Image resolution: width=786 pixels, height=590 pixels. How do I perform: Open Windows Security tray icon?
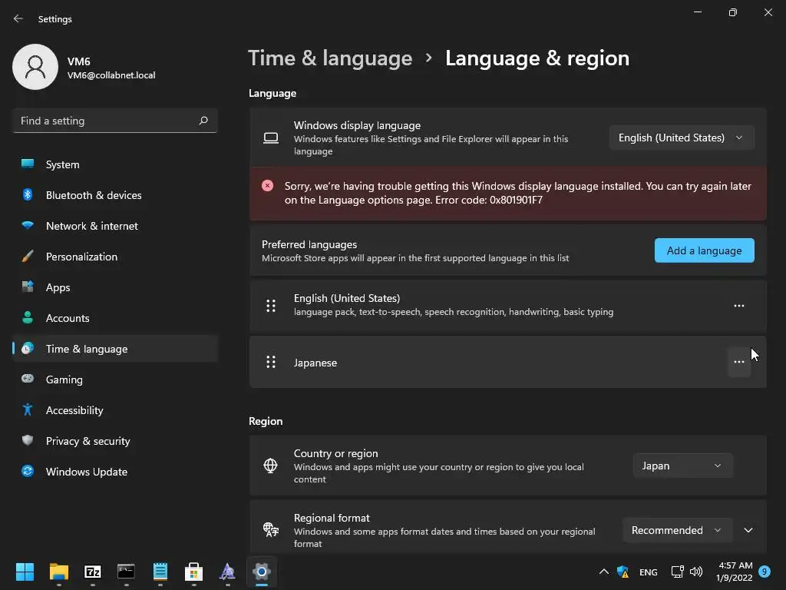pyautogui.click(x=623, y=572)
